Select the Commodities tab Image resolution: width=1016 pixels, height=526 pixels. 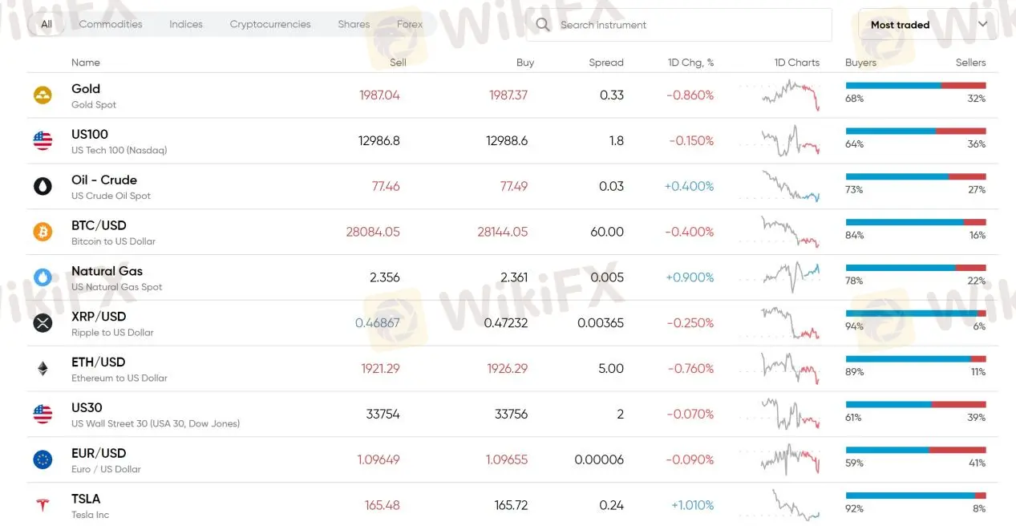tap(110, 24)
